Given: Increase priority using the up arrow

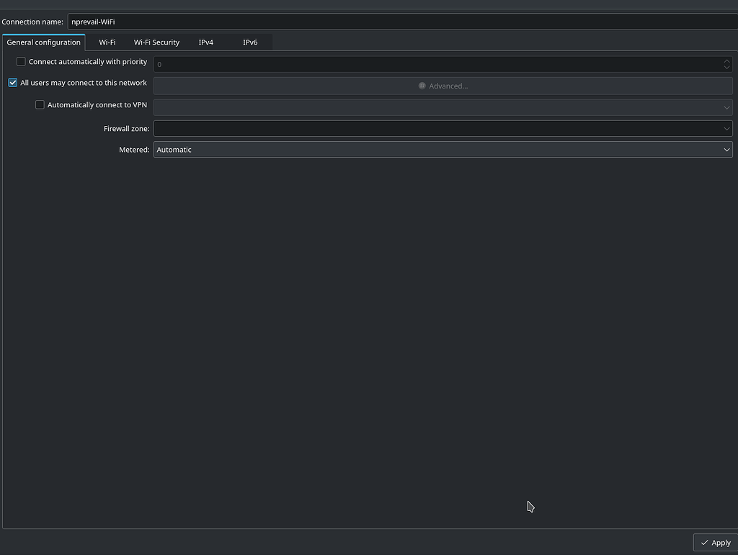Looking at the screenshot, I should click(x=727, y=60).
